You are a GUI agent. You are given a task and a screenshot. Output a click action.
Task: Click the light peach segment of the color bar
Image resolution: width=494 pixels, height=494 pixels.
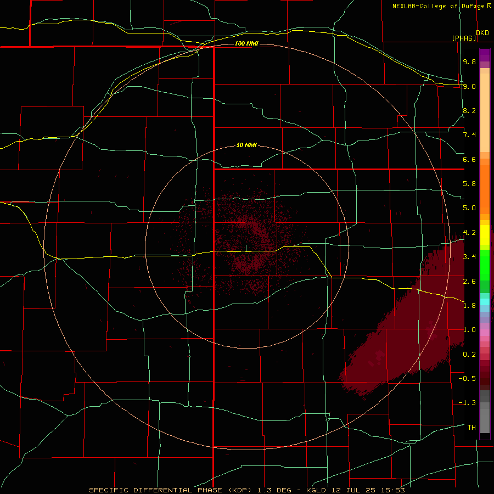[x=485, y=113]
